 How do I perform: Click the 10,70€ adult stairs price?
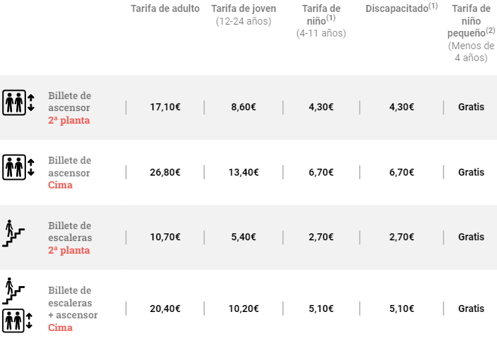(x=165, y=238)
